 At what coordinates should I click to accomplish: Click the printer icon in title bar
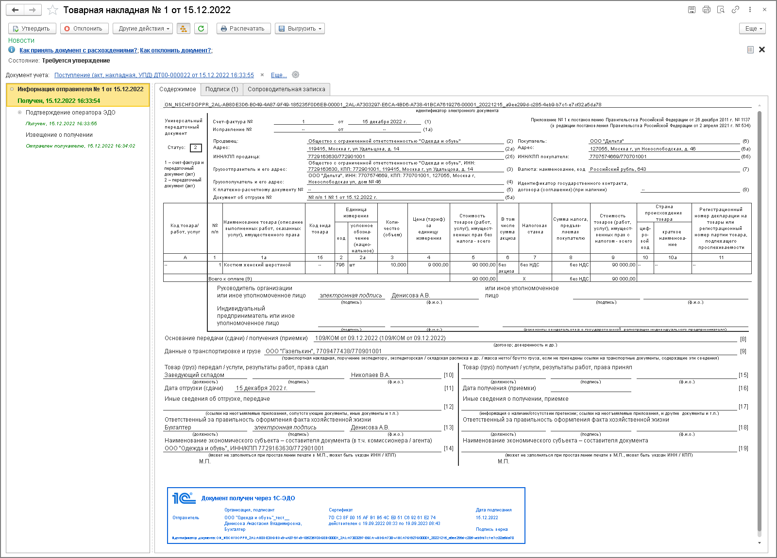(x=706, y=10)
